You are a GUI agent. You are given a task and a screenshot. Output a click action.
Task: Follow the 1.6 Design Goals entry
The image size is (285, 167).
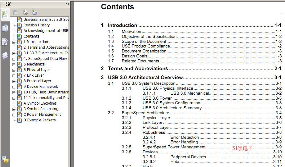195,56
